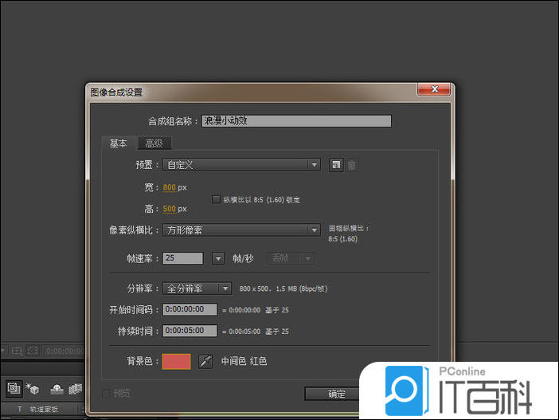Pick background color with the eyedropper

pyautogui.click(x=205, y=362)
